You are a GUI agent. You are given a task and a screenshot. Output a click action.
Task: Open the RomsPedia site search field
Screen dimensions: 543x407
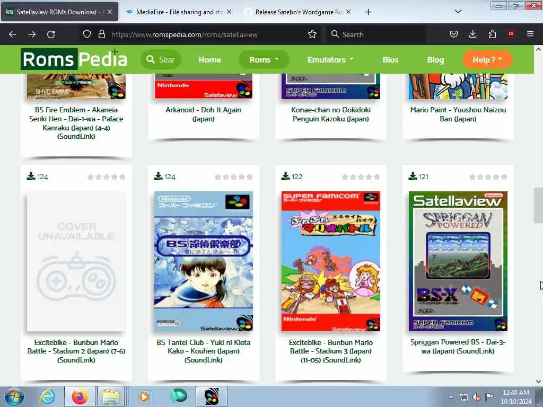(161, 59)
